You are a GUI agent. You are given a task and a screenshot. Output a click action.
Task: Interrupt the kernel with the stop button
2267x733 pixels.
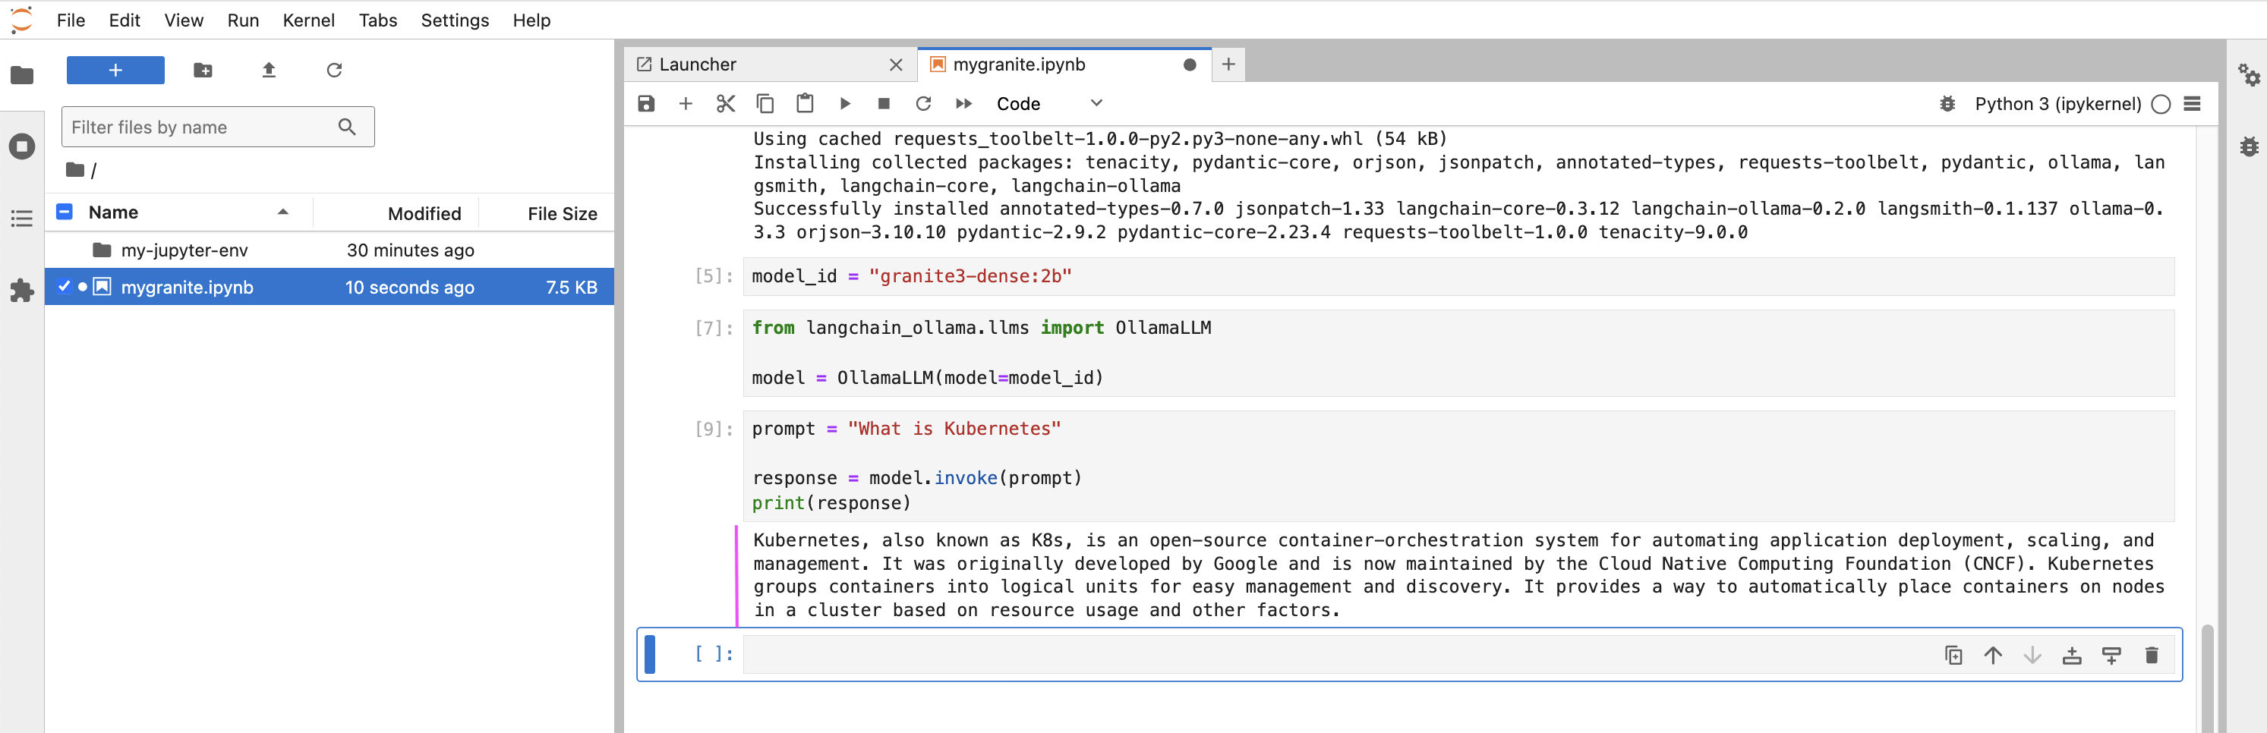point(884,104)
